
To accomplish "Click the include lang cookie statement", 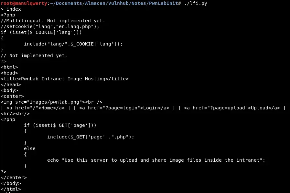I will (73, 44).
